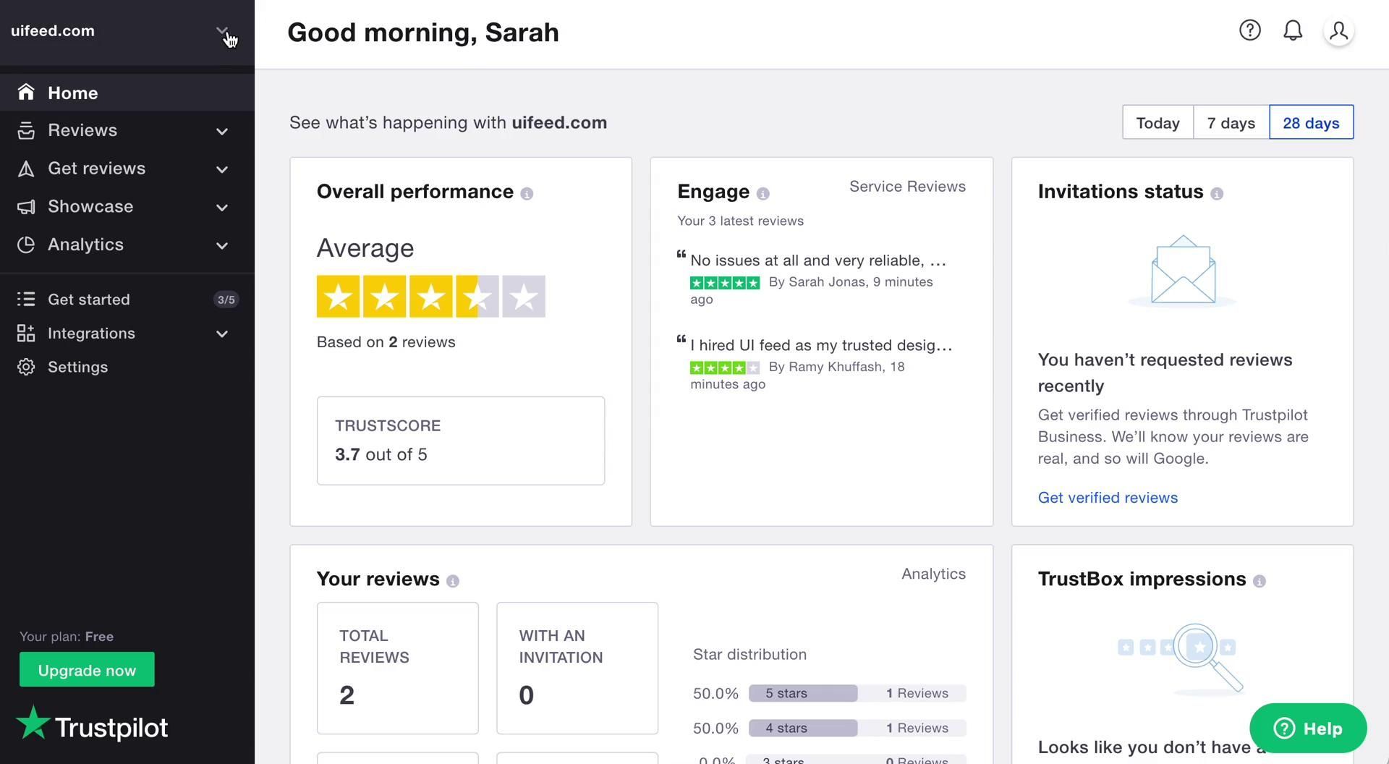Open the notifications bell
Viewport: 1389px width, 764px height.
click(1292, 30)
